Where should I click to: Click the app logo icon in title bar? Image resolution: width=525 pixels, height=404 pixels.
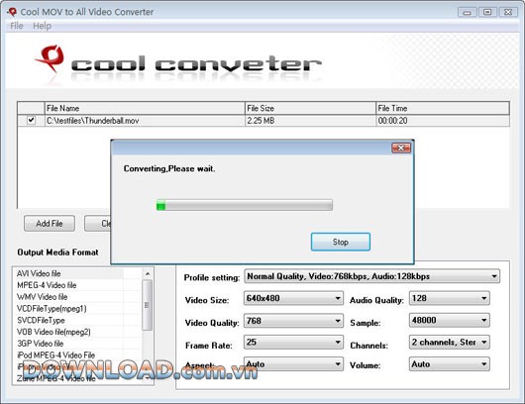tap(12, 12)
